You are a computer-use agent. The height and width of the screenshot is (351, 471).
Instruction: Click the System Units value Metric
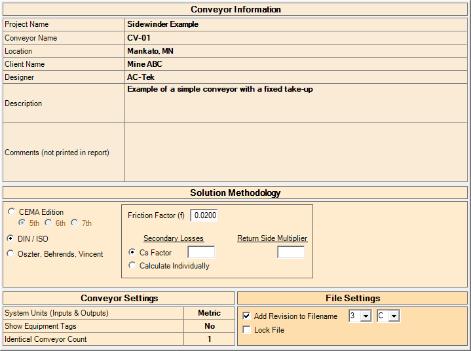coord(209,313)
